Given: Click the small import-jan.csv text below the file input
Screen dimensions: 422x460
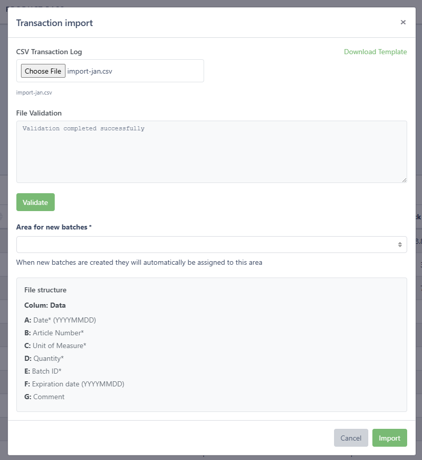Looking at the screenshot, I should point(34,93).
